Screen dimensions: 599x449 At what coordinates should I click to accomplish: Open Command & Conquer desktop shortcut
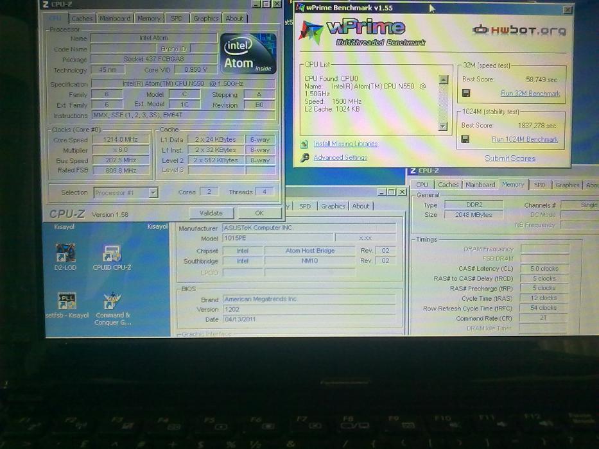point(112,309)
